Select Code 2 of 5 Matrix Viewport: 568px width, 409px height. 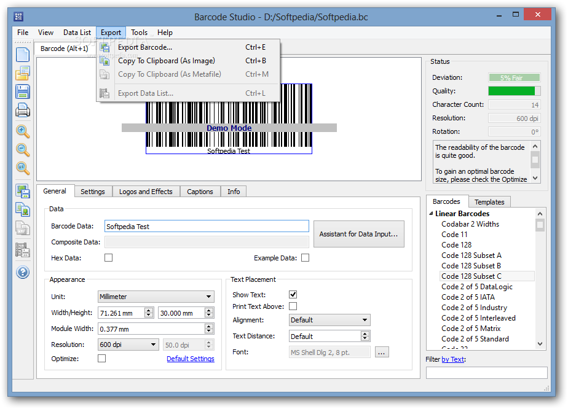(x=471, y=329)
